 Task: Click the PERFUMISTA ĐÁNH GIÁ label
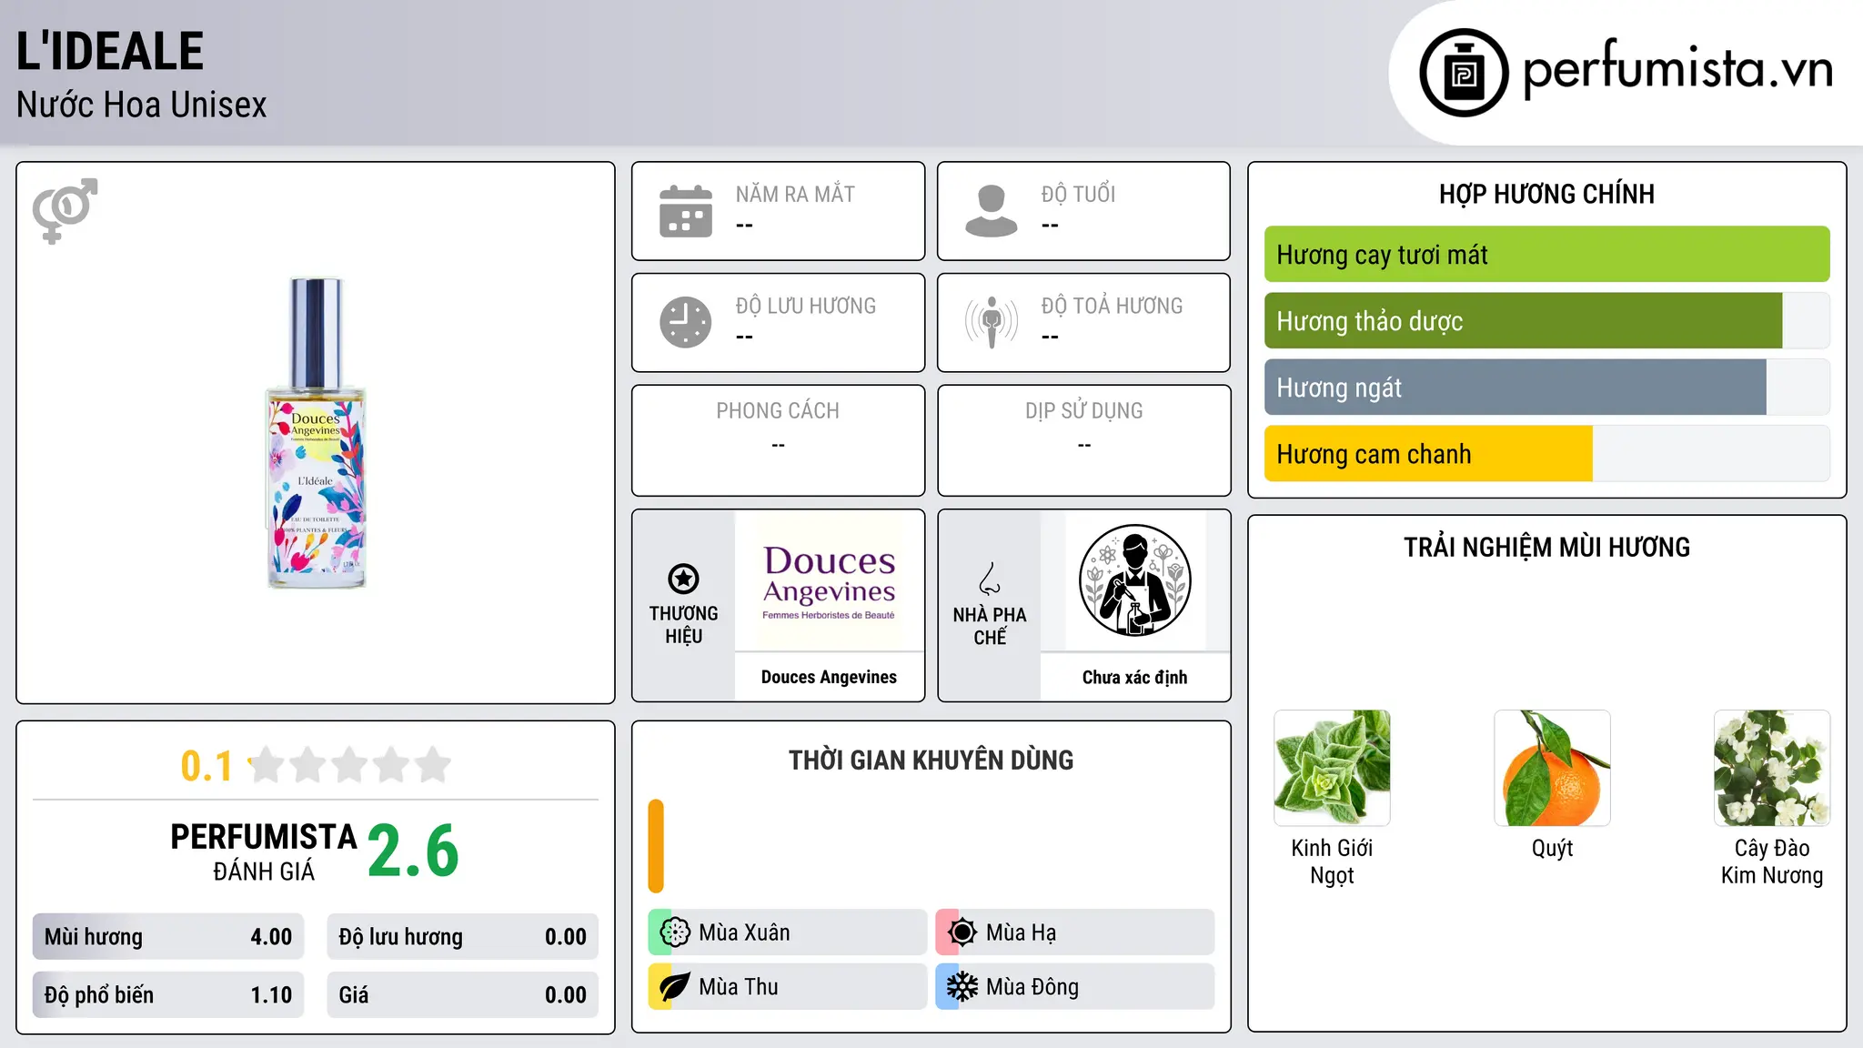(x=264, y=852)
